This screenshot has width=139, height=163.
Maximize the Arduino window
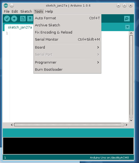[124, 5]
